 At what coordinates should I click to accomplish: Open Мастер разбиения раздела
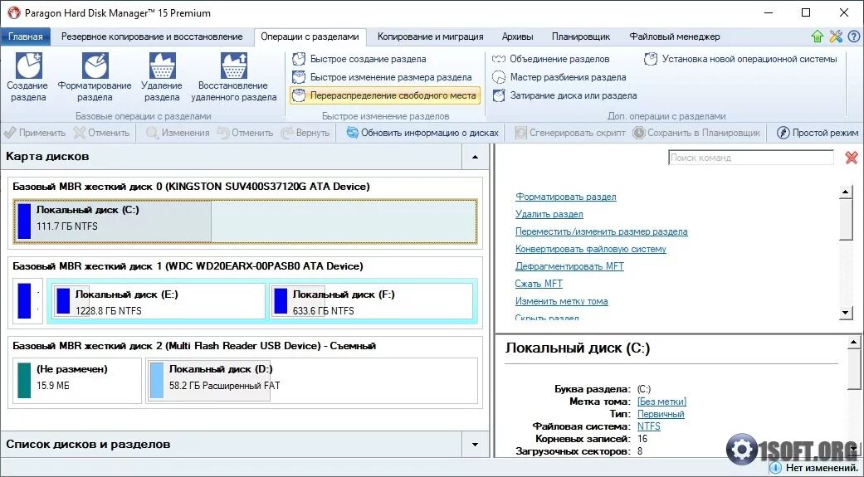[559, 77]
